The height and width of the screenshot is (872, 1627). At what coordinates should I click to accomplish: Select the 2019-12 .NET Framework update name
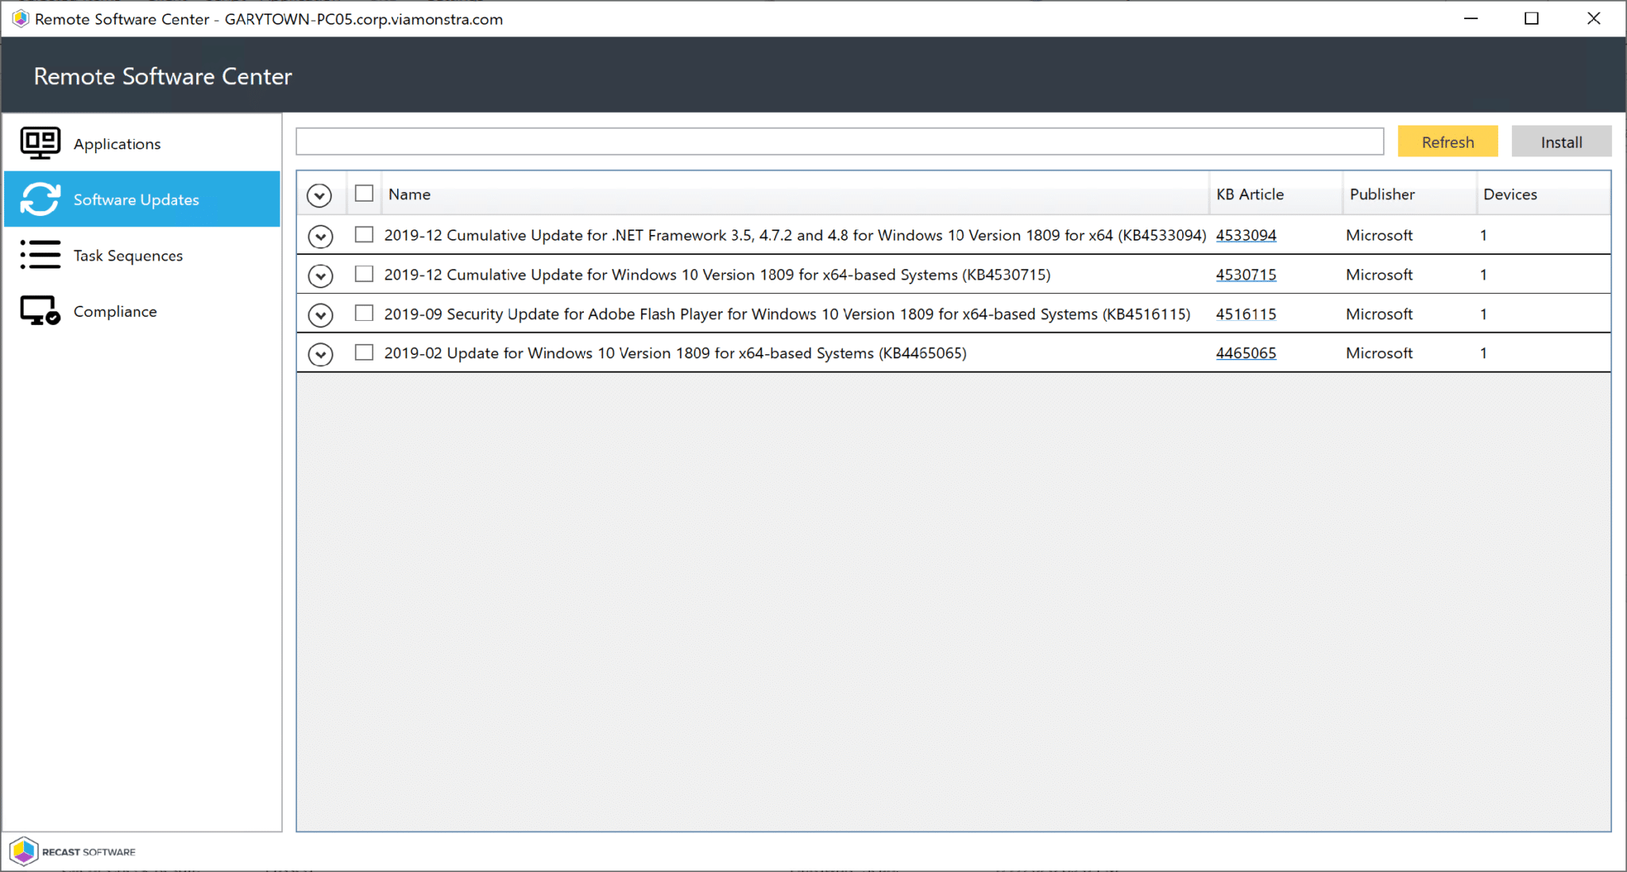point(795,235)
